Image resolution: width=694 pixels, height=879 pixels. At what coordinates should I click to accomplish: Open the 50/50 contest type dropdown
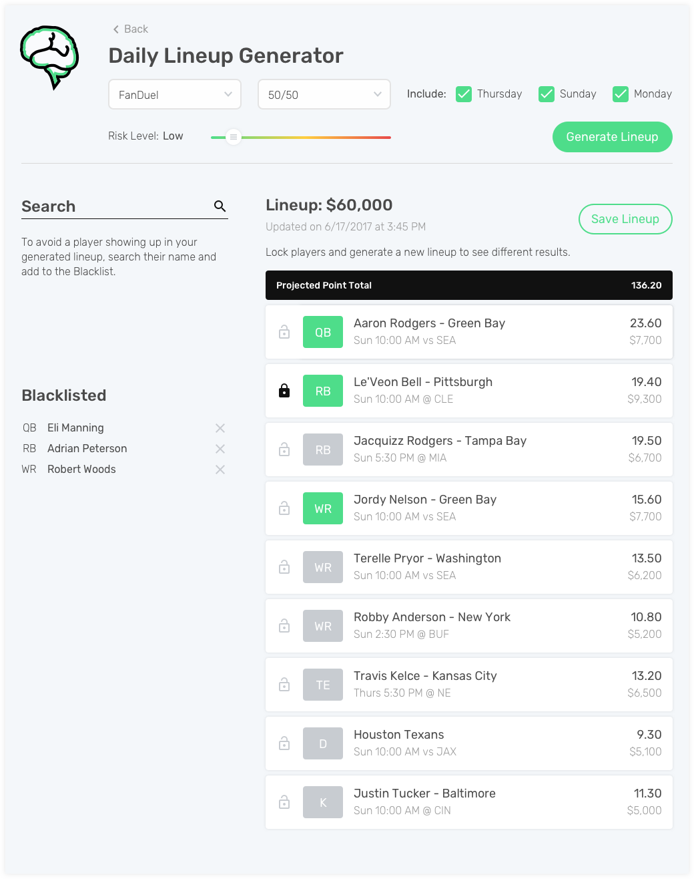324,94
